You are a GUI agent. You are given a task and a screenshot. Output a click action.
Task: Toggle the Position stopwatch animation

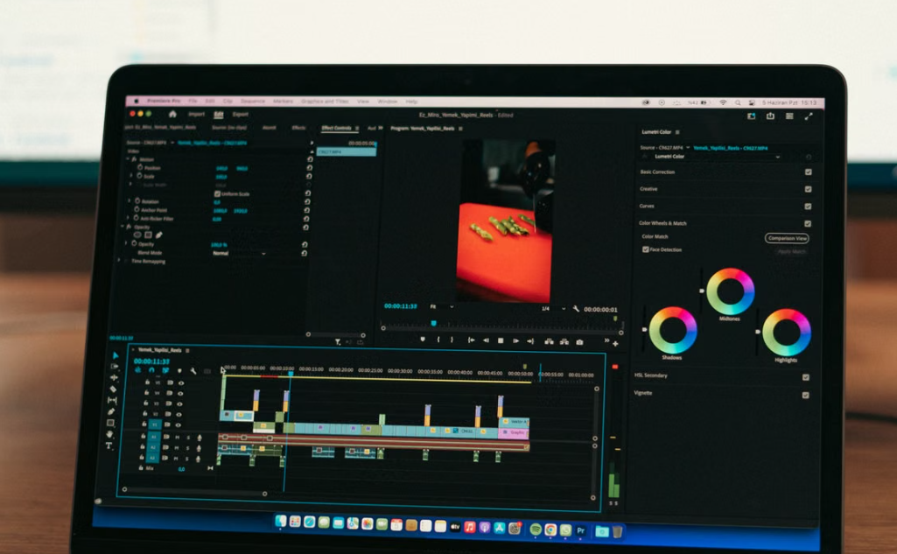click(139, 168)
